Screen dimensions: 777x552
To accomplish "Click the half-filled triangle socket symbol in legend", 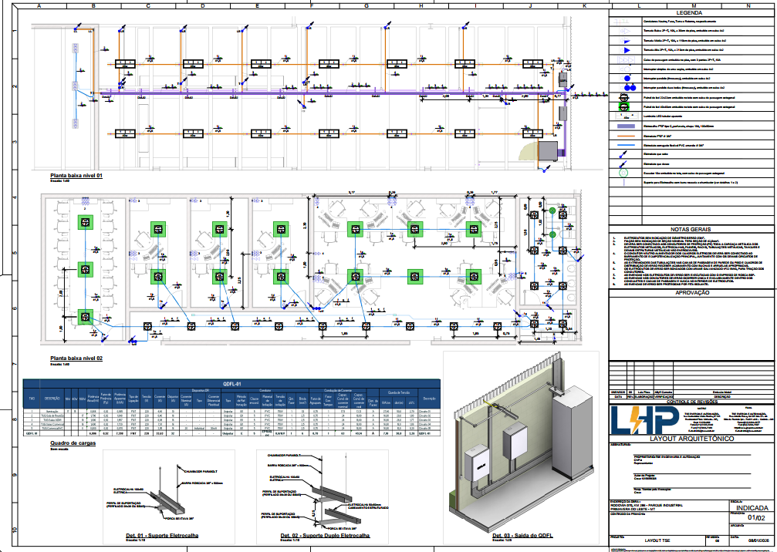I will coord(626,41).
